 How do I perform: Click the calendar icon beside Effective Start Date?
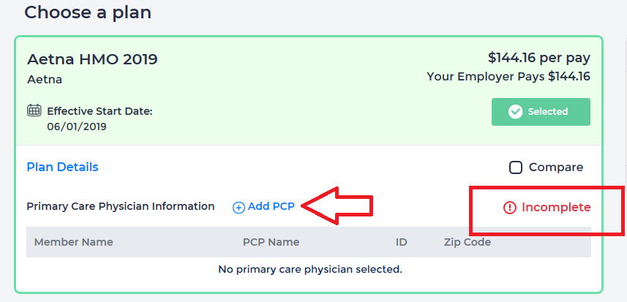click(34, 111)
